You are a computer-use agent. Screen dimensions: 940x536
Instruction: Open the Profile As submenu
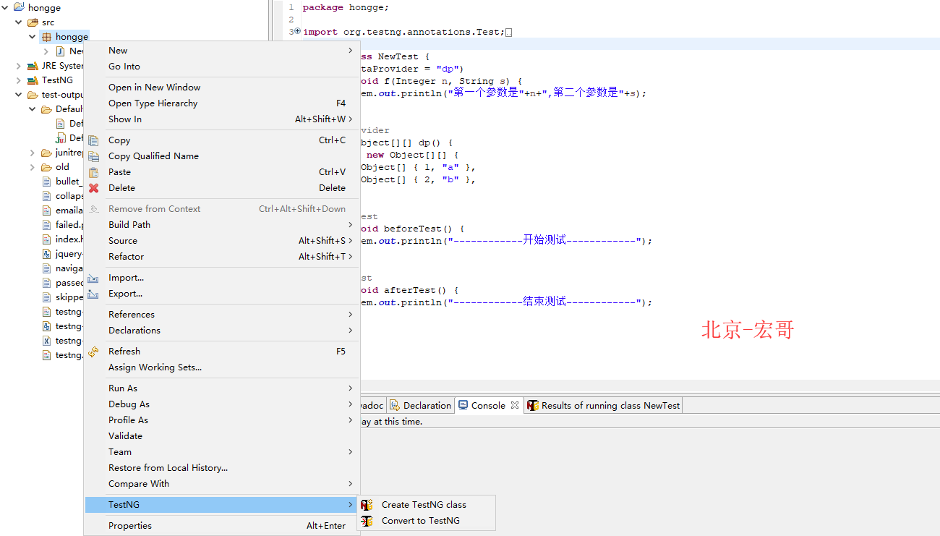point(221,420)
